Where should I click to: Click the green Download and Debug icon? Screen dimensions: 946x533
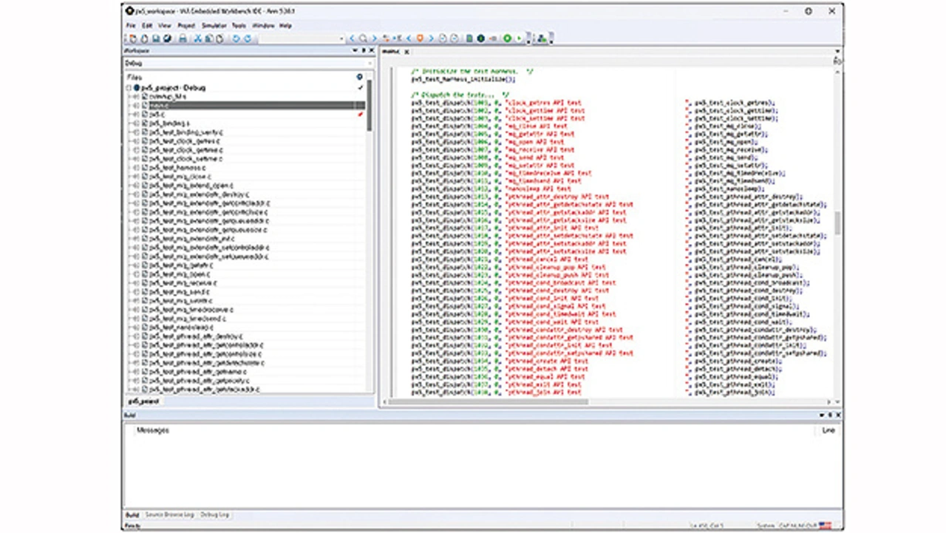pos(507,38)
